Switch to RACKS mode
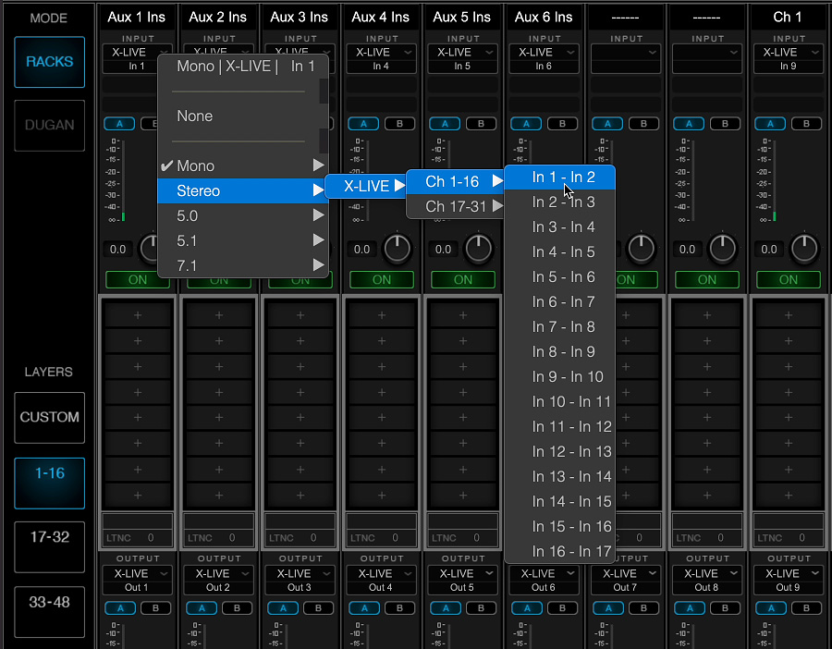 point(49,62)
